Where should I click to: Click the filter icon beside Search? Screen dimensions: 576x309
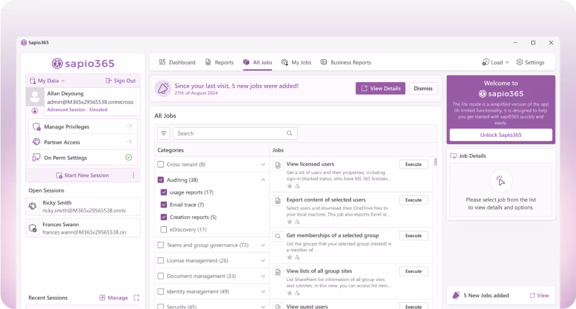point(164,133)
